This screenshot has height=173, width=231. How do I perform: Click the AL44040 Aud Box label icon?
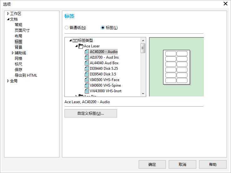pyautogui.click(x=87, y=63)
